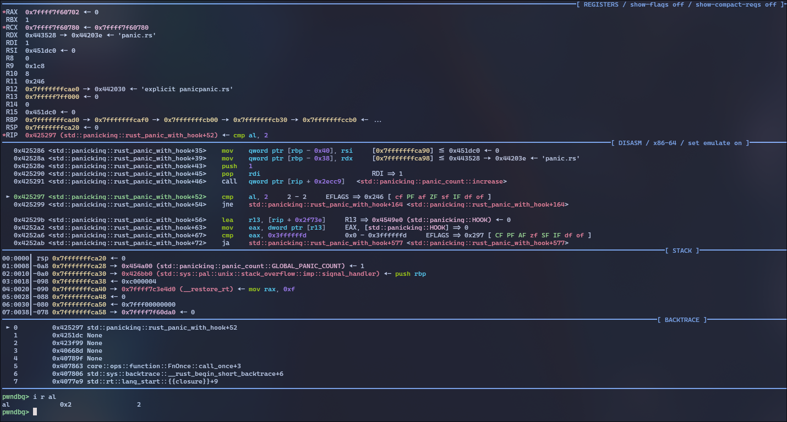This screenshot has width=787, height=422.
Task: Select the STACK section header
Action: (x=682, y=251)
